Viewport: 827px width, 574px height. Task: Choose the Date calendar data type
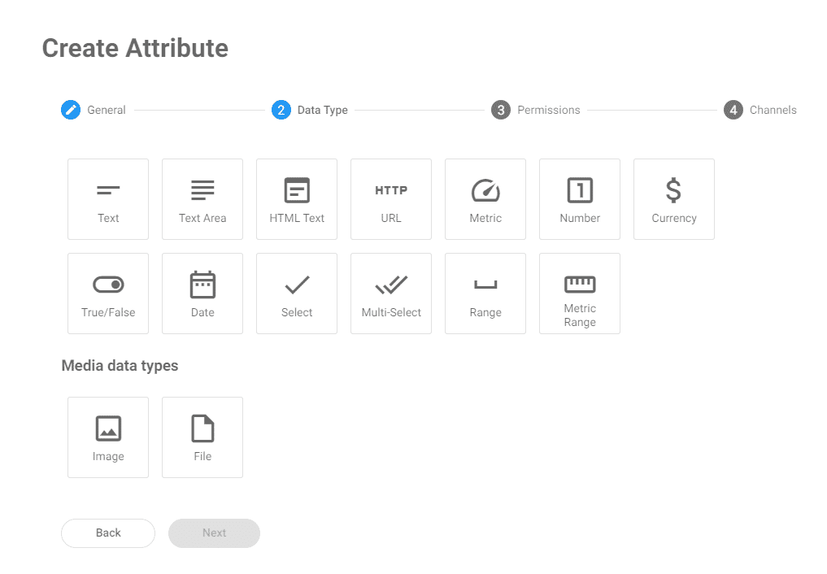click(x=202, y=294)
